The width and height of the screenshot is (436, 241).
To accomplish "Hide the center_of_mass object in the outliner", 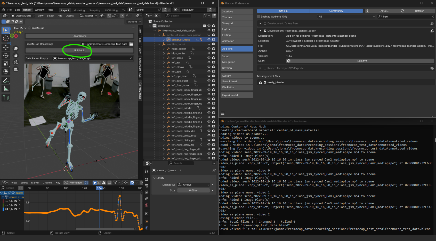I will [209, 39].
